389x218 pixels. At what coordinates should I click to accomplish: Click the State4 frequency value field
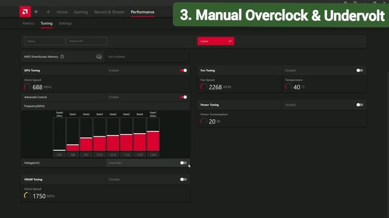pos(113,155)
